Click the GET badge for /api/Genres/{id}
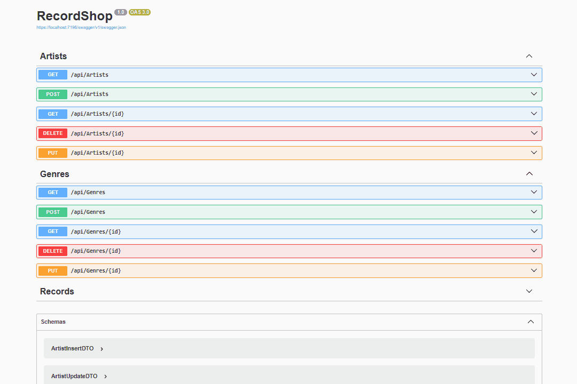This screenshot has height=384, width=577. [53, 231]
